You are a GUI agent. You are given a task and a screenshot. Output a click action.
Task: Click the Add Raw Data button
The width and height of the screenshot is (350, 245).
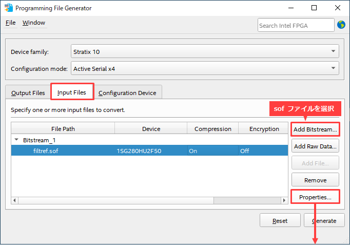click(x=315, y=146)
